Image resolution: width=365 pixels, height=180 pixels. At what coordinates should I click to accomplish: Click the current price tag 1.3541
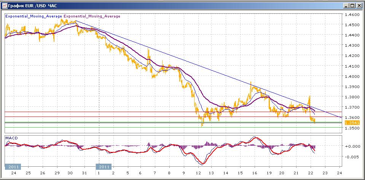[352, 123]
